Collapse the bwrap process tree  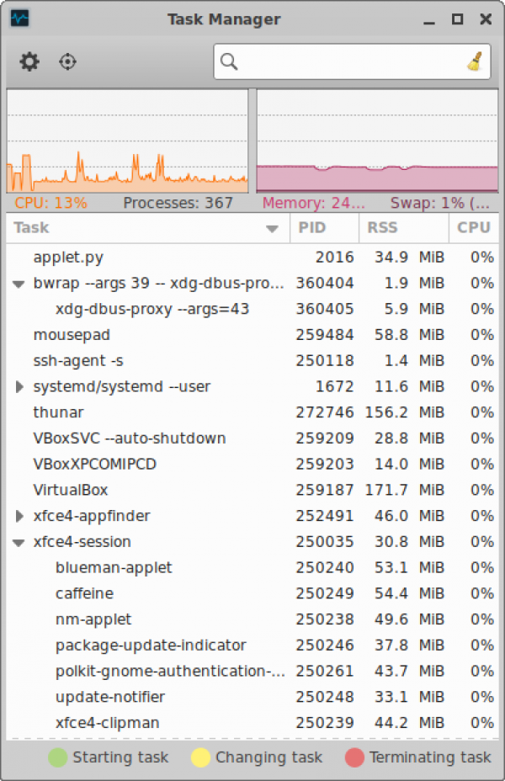point(19,284)
